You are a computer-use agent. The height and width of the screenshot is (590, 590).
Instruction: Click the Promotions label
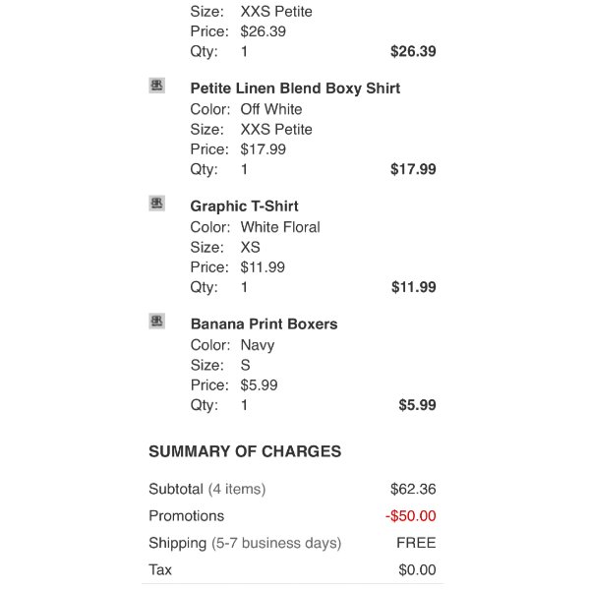(186, 516)
